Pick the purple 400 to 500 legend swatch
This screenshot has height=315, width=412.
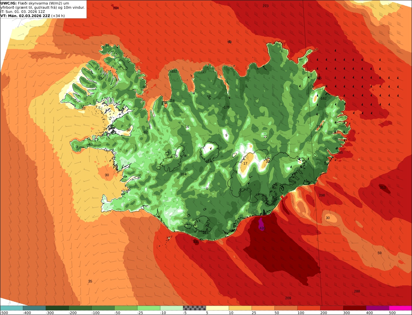point(378,308)
